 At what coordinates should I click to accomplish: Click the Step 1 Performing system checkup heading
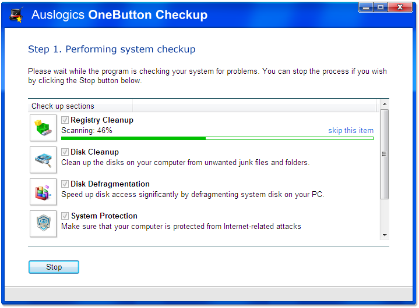[x=112, y=49]
